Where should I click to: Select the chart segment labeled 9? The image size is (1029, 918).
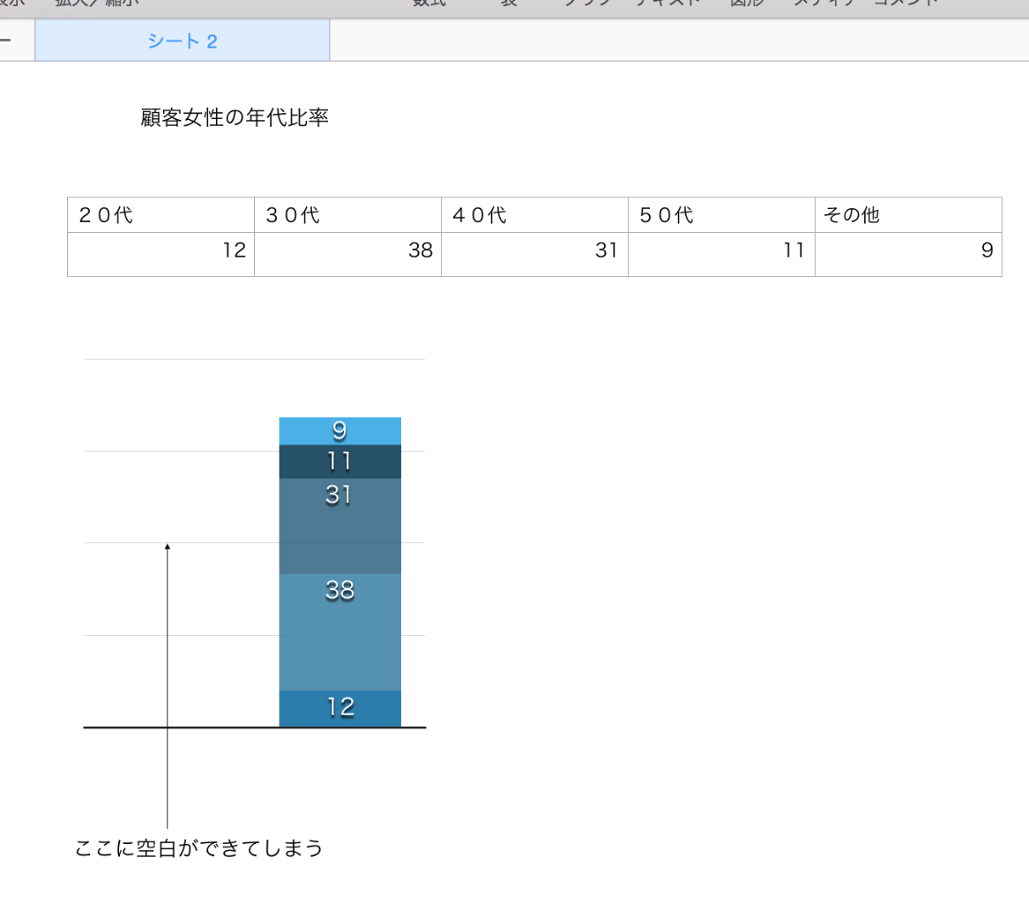click(340, 431)
